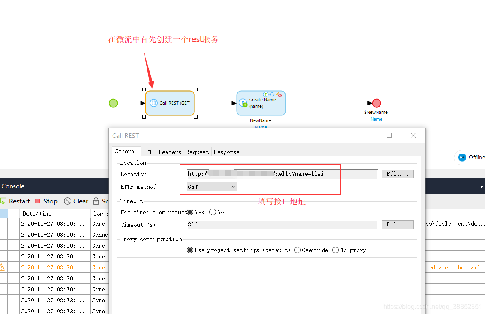
Task: Switch to the HTTP Headers tab
Action: coord(162,152)
